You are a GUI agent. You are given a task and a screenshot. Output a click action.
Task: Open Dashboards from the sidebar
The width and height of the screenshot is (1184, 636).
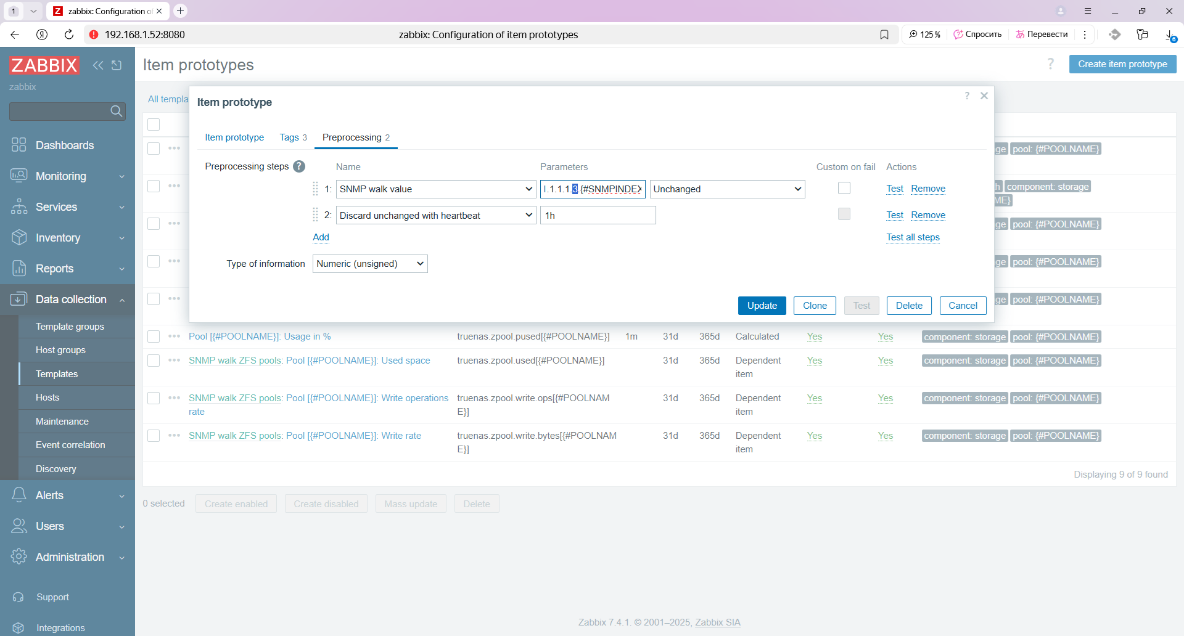65,145
